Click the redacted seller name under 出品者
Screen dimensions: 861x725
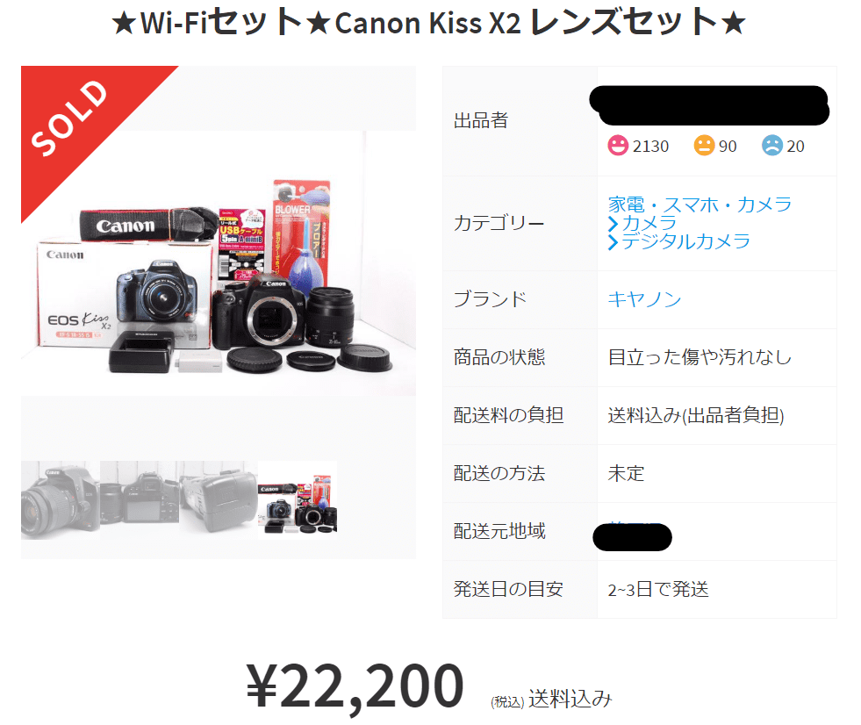[x=709, y=105]
